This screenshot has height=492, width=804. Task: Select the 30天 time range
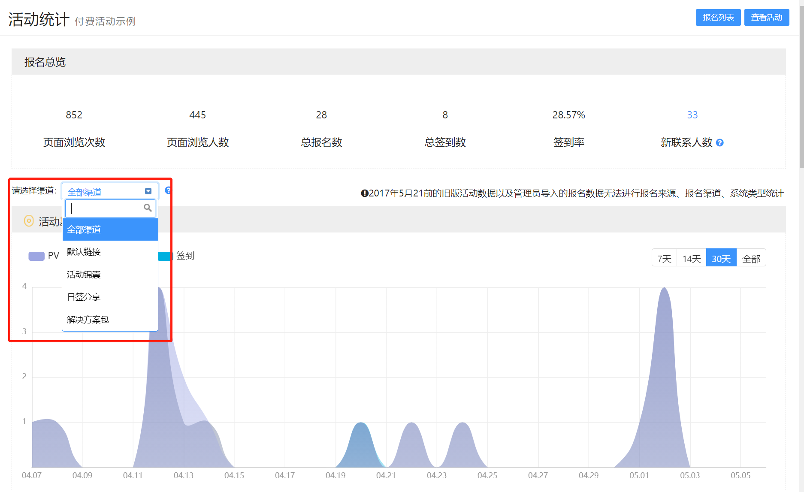(721, 259)
